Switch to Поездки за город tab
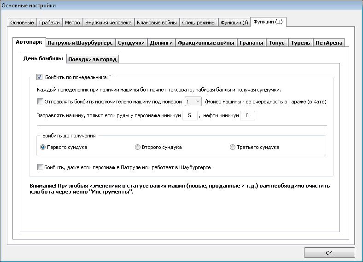Screen dimensions: 363x262 point(93,59)
